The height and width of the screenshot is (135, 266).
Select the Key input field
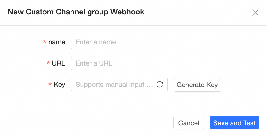[x=114, y=85]
